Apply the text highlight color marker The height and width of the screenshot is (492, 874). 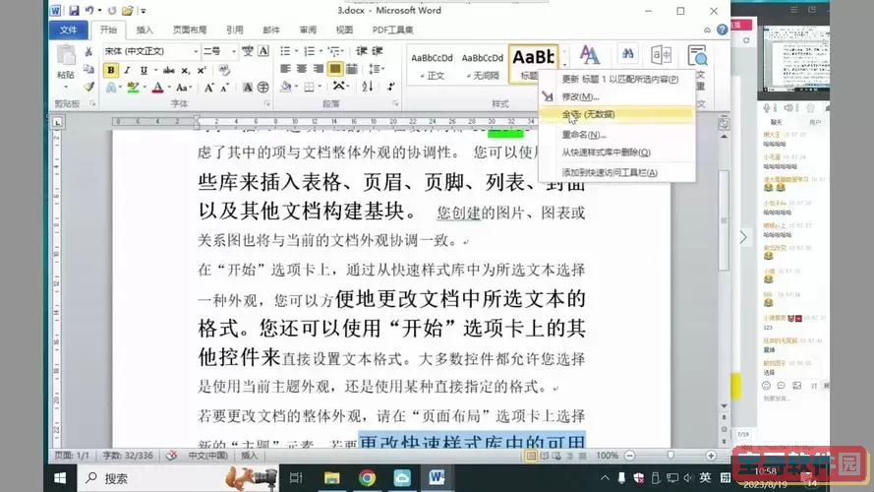133,88
